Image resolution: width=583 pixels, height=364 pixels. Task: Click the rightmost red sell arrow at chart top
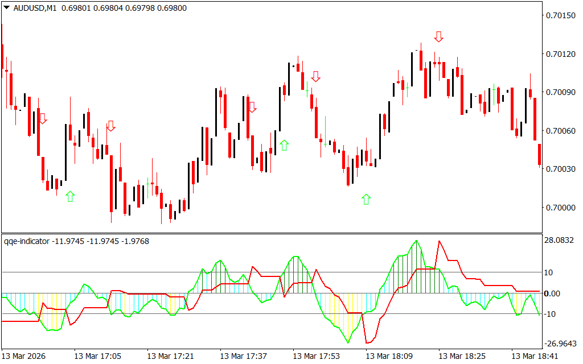(x=438, y=36)
